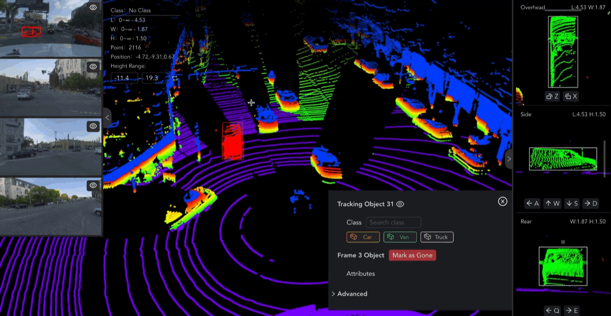Screen dimensions: 611x316
Task: Move box down with S arrow
Action: 572,203
